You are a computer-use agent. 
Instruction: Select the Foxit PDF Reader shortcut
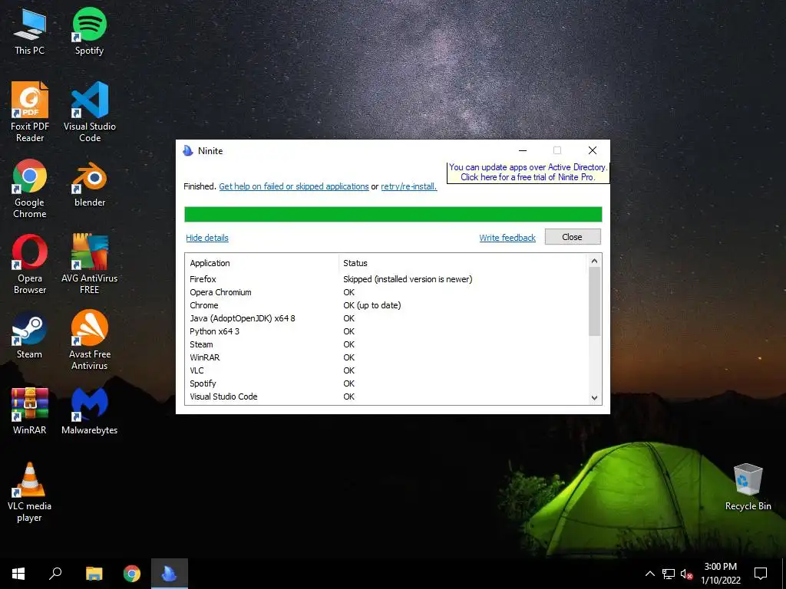[x=30, y=112]
